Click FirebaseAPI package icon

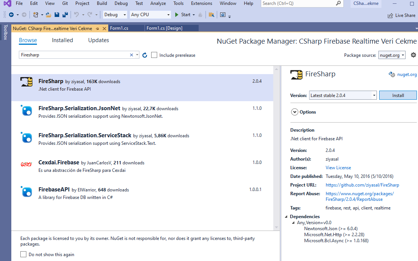(x=27, y=191)
